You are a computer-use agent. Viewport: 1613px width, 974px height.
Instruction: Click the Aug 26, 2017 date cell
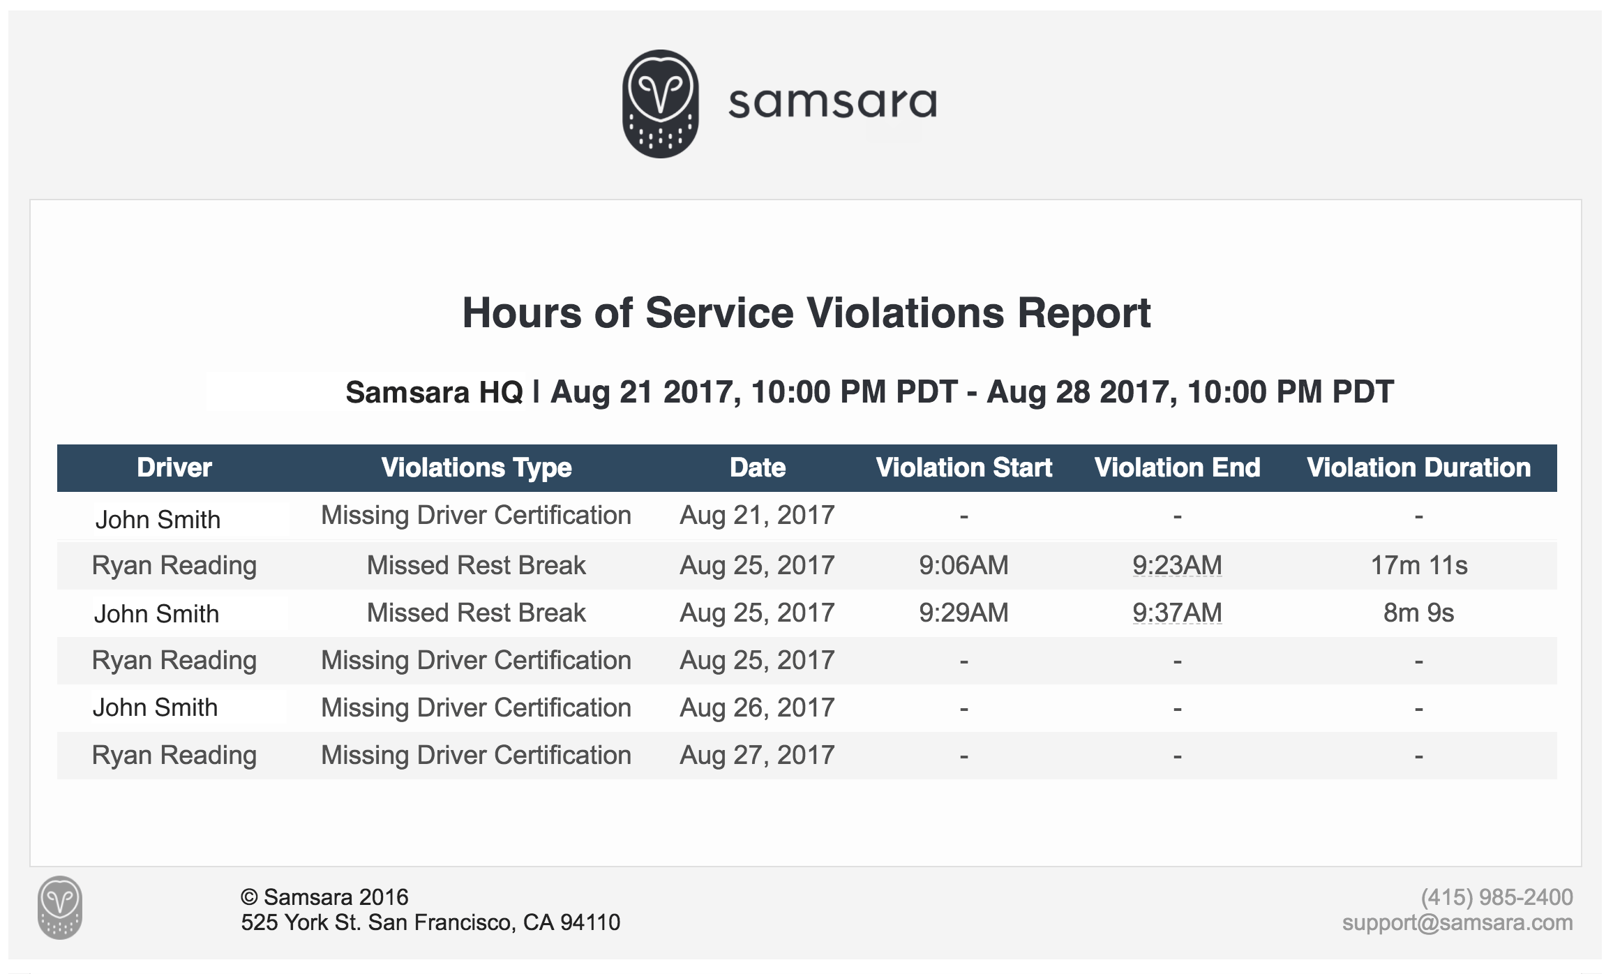pyautogui.click(x=758, y=708)
